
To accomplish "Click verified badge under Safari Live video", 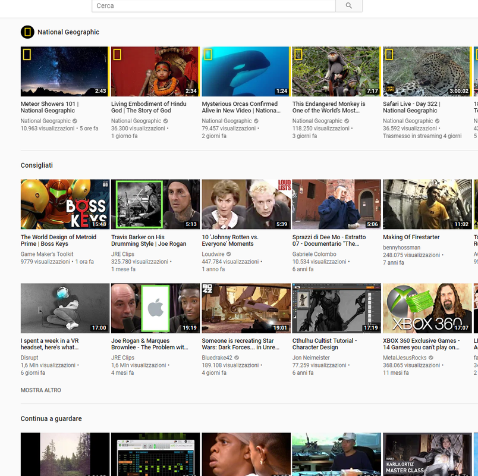I will pos(438,121).
